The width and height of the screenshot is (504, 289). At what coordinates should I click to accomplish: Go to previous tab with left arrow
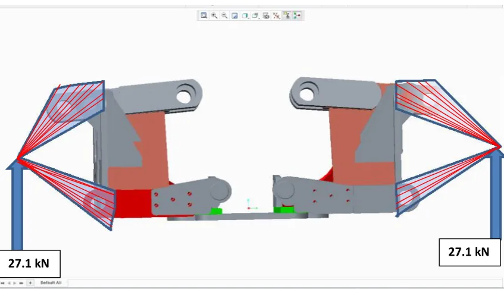[9, 283]
